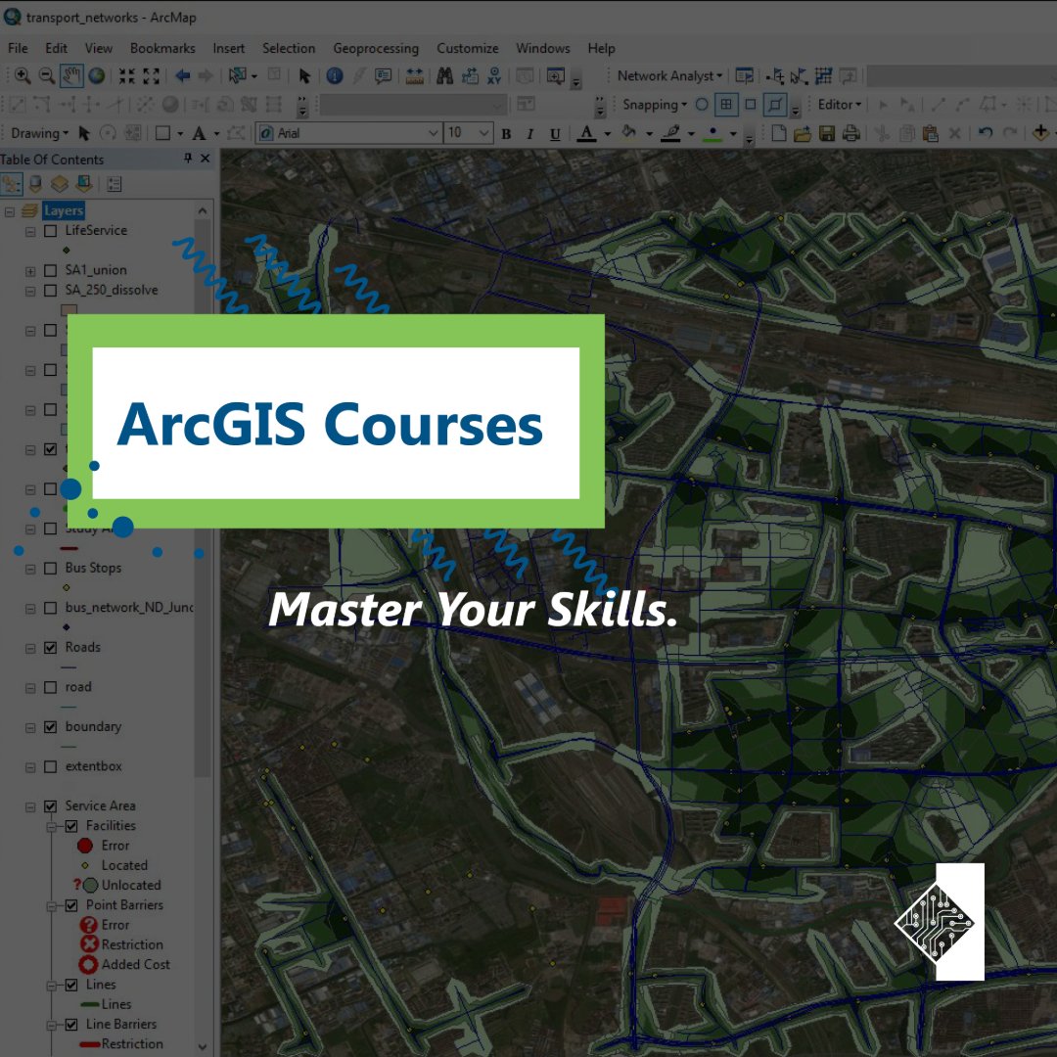Collapse the Layers data frame

coord(10,211)
